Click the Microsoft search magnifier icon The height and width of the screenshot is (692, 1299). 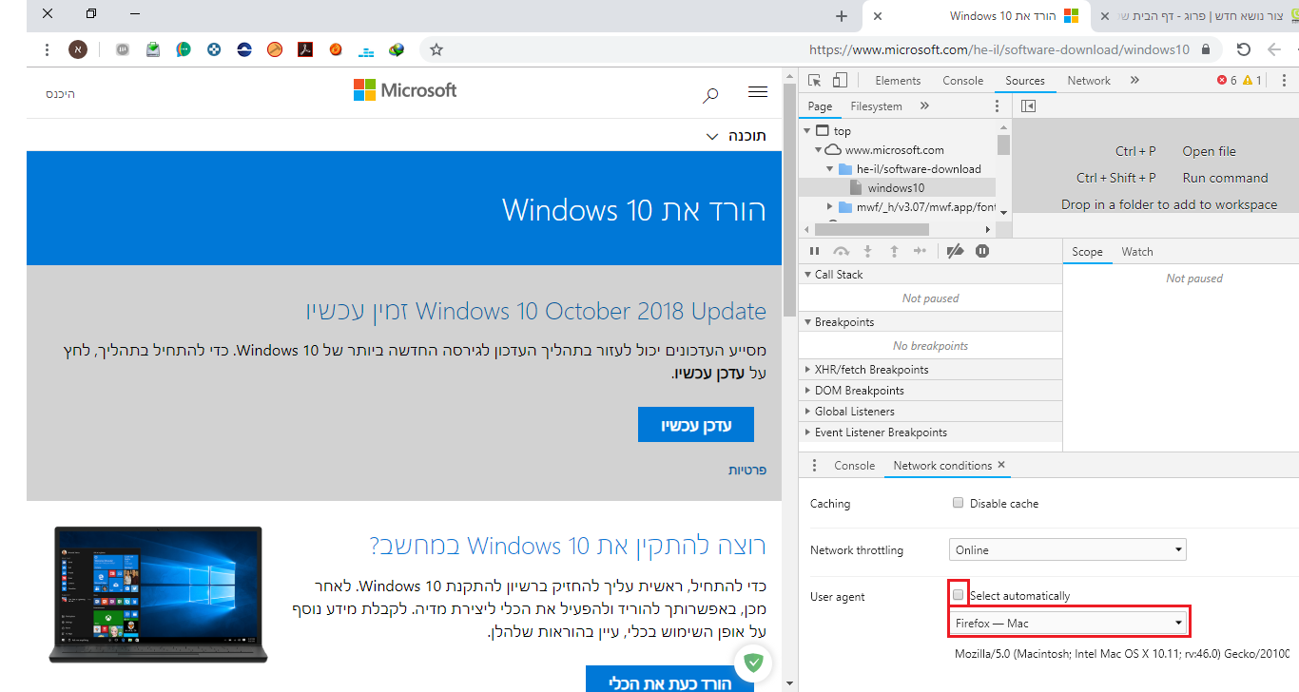click(710, 93)
